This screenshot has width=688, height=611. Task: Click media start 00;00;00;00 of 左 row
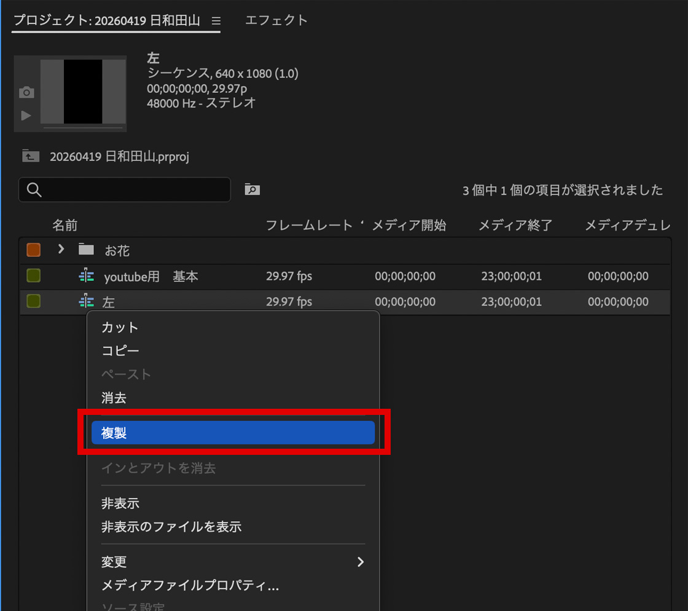[405, 302]
